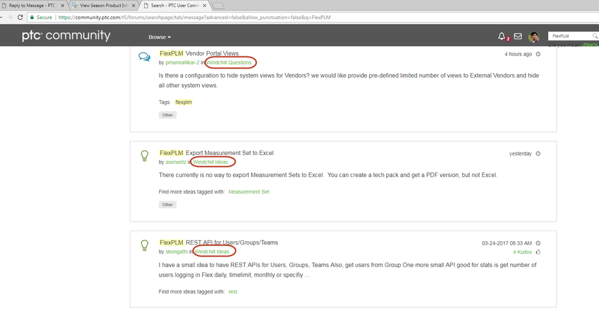The width and height of the screenshot is (599, 310).
Task: Open the notifications bell icon
Action: (x=502, y=37)
